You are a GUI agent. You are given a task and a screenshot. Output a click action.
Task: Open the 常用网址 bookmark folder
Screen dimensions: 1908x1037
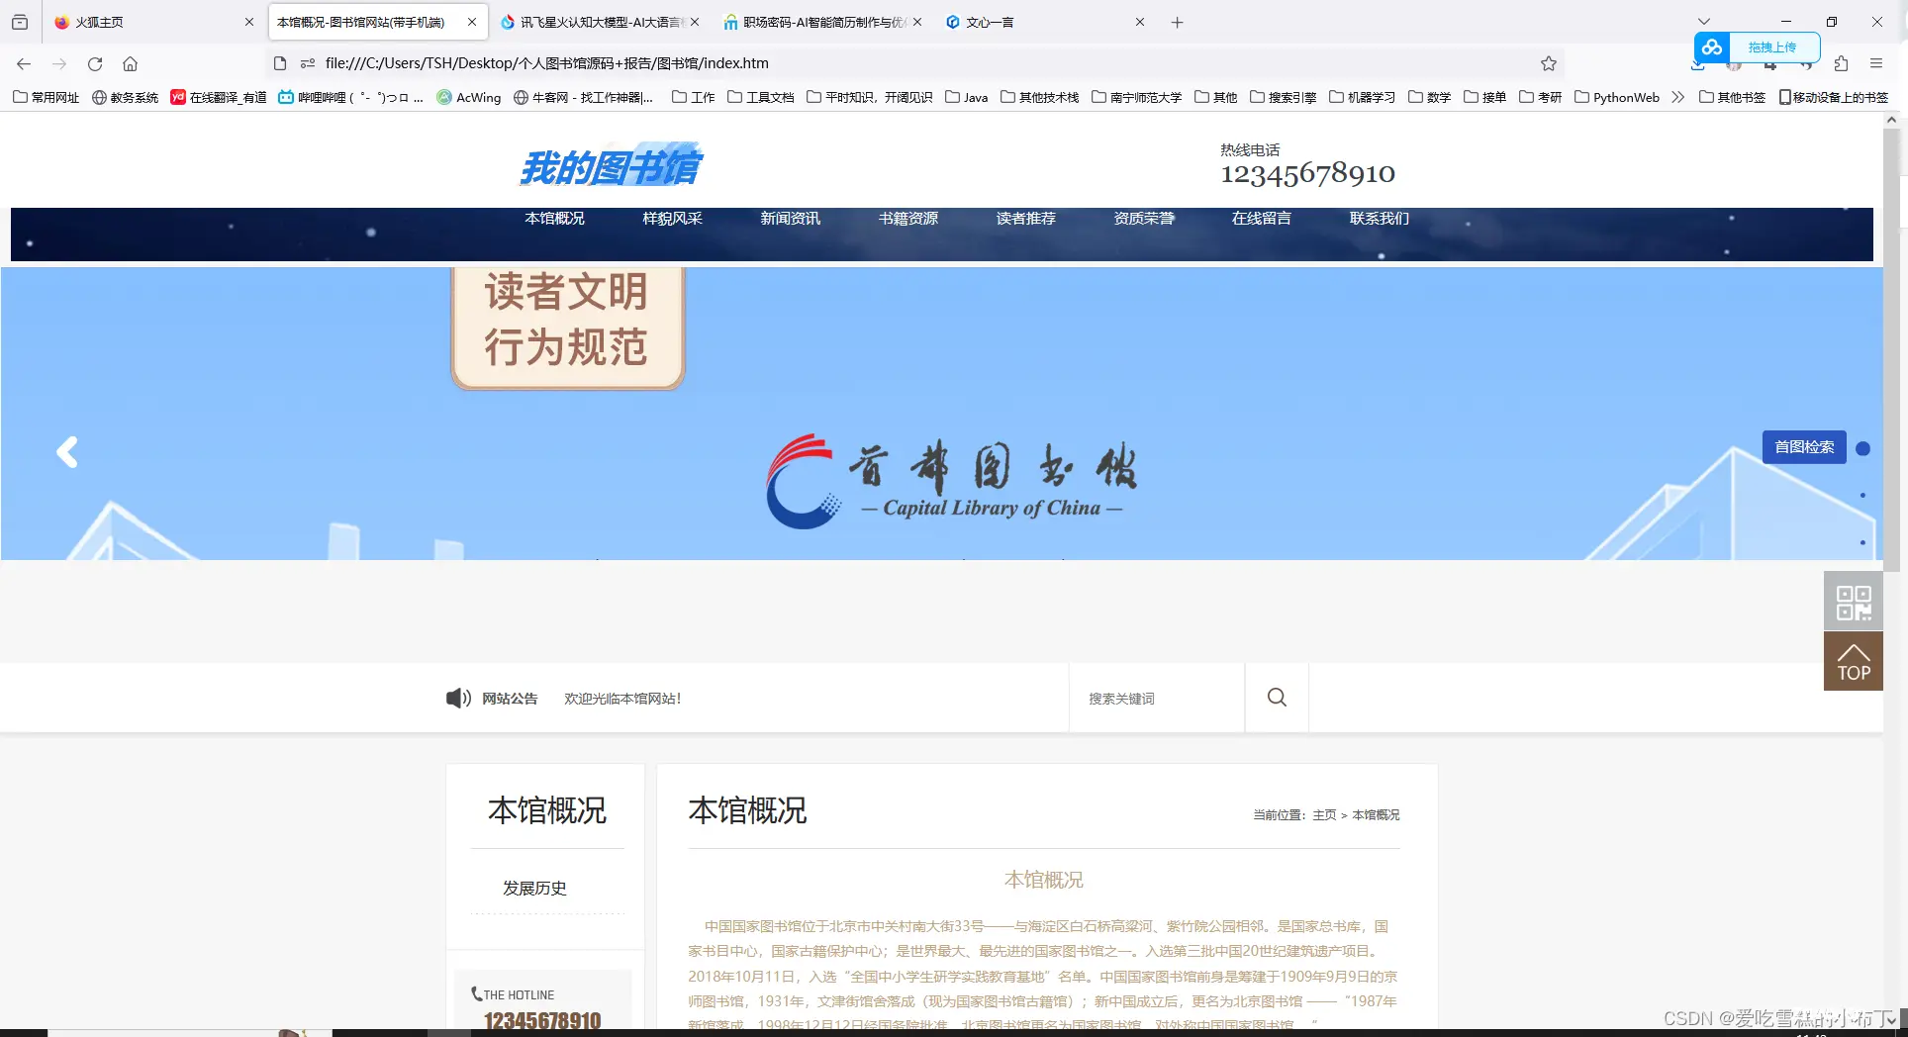coord(46,97)
